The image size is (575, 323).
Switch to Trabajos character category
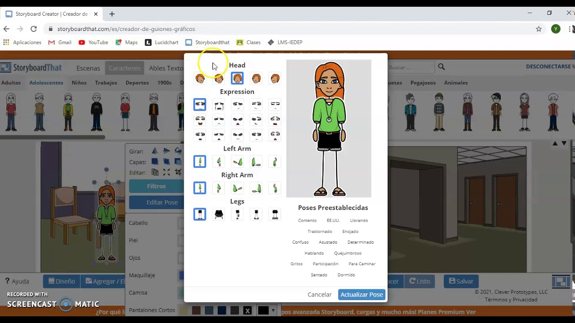pyautogui.click(x=106, y=83)
